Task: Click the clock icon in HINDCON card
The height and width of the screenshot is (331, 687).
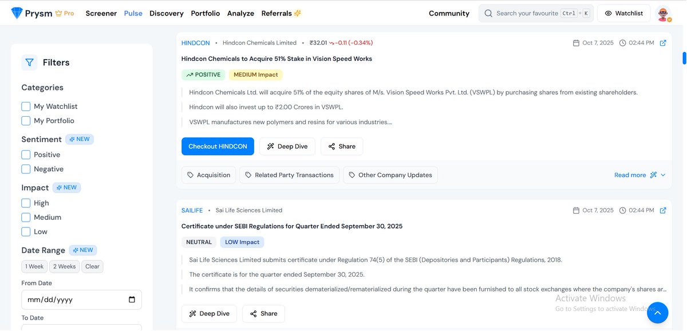Action: pyautogui.click(x=622, y=43)
